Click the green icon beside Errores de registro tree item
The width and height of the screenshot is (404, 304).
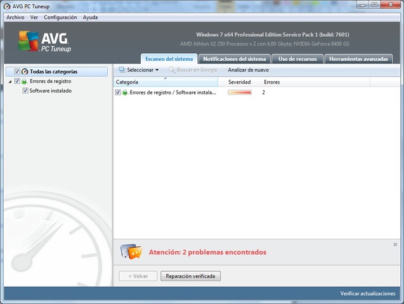click(25, 82)
